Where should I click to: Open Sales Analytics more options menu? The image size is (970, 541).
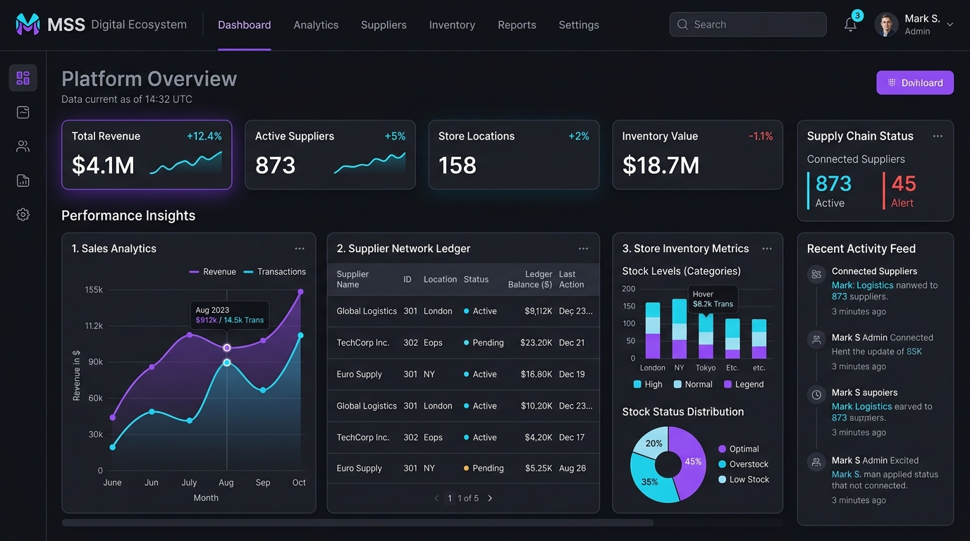pos(300,249)
